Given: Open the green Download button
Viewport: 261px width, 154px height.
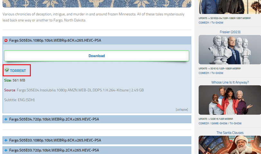Looking at the screenshot, I should [96, 56].
